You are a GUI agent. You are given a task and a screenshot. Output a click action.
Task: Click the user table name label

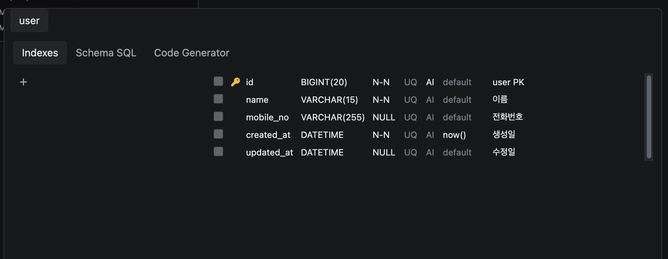(x=29, y=21)
